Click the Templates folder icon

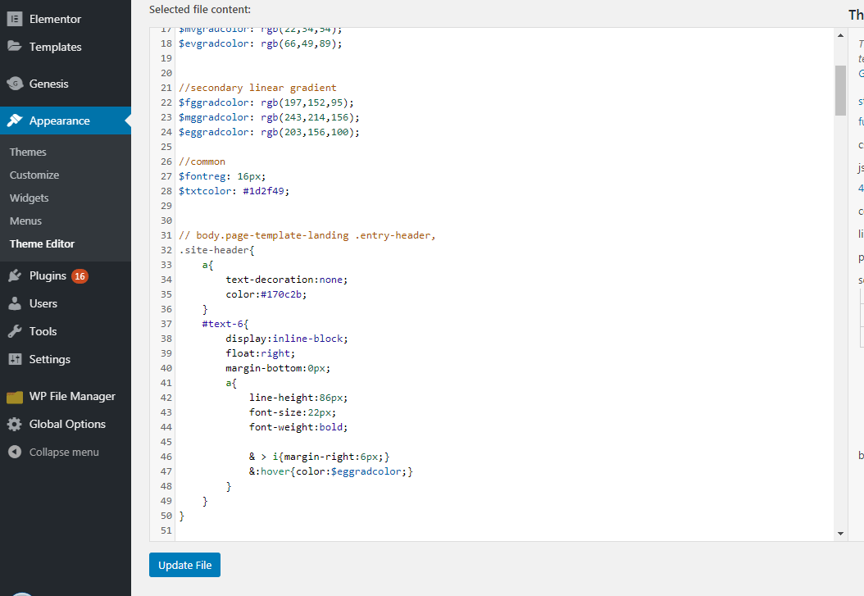(14, 46)
